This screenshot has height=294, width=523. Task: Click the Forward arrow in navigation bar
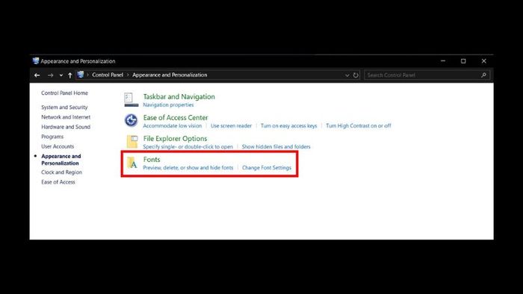50,75
